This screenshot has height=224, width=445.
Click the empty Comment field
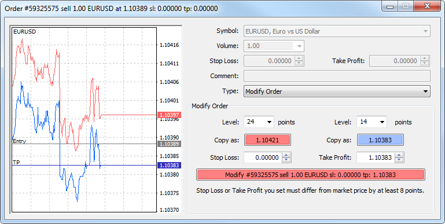coord(337,76)
